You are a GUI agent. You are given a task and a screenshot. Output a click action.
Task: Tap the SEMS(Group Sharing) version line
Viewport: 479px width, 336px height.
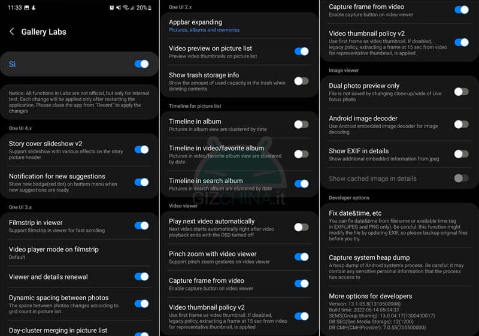[x=382, y=316]
